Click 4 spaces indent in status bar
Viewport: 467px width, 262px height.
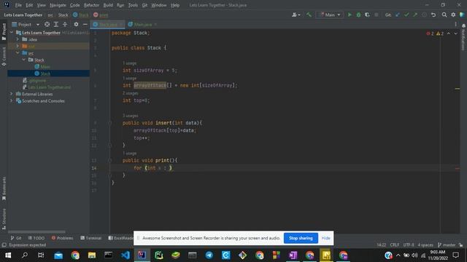tap(425, 245)
